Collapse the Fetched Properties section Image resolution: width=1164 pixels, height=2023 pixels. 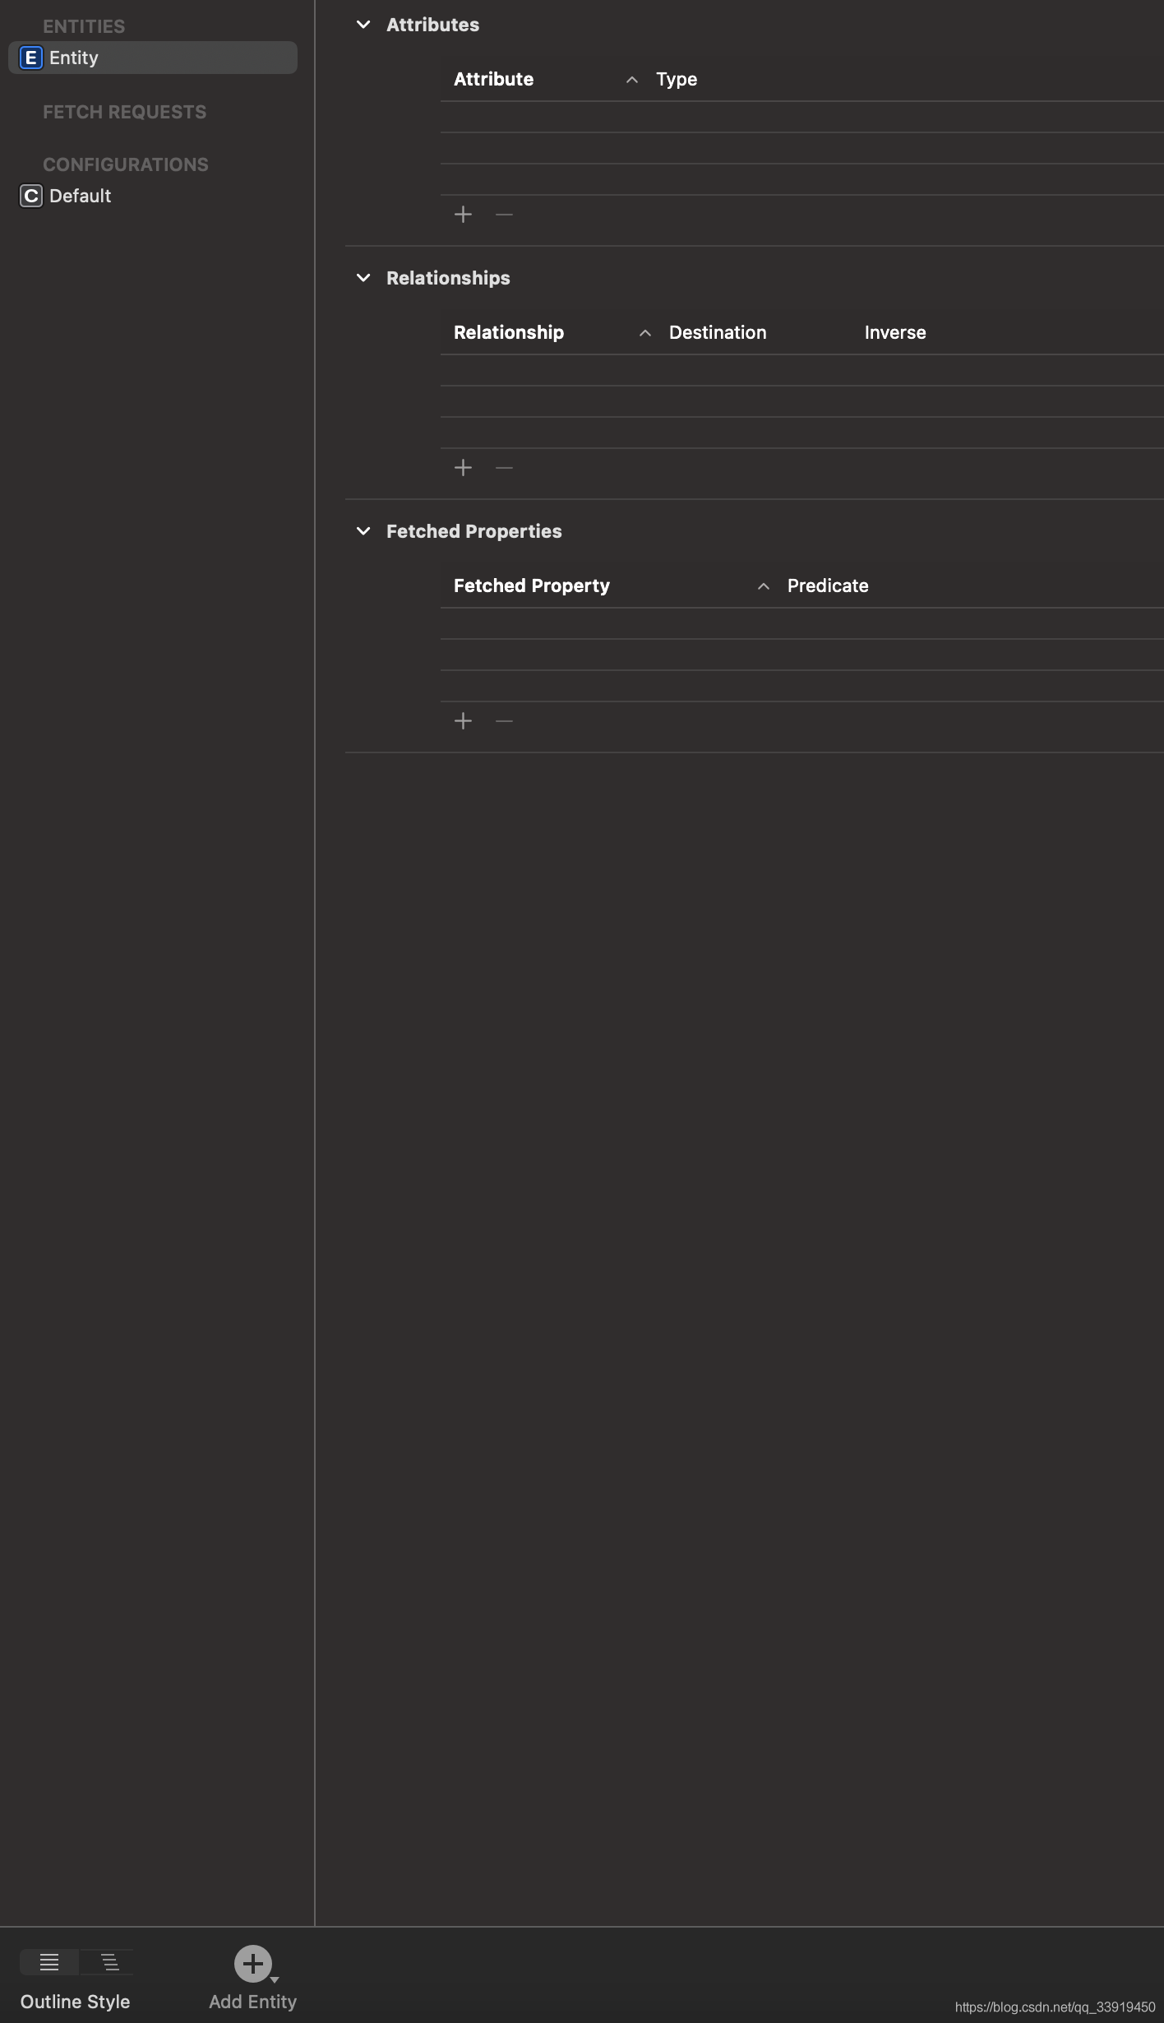363,531
